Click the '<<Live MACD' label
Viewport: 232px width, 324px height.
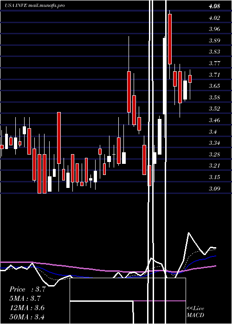coord(195,312)
